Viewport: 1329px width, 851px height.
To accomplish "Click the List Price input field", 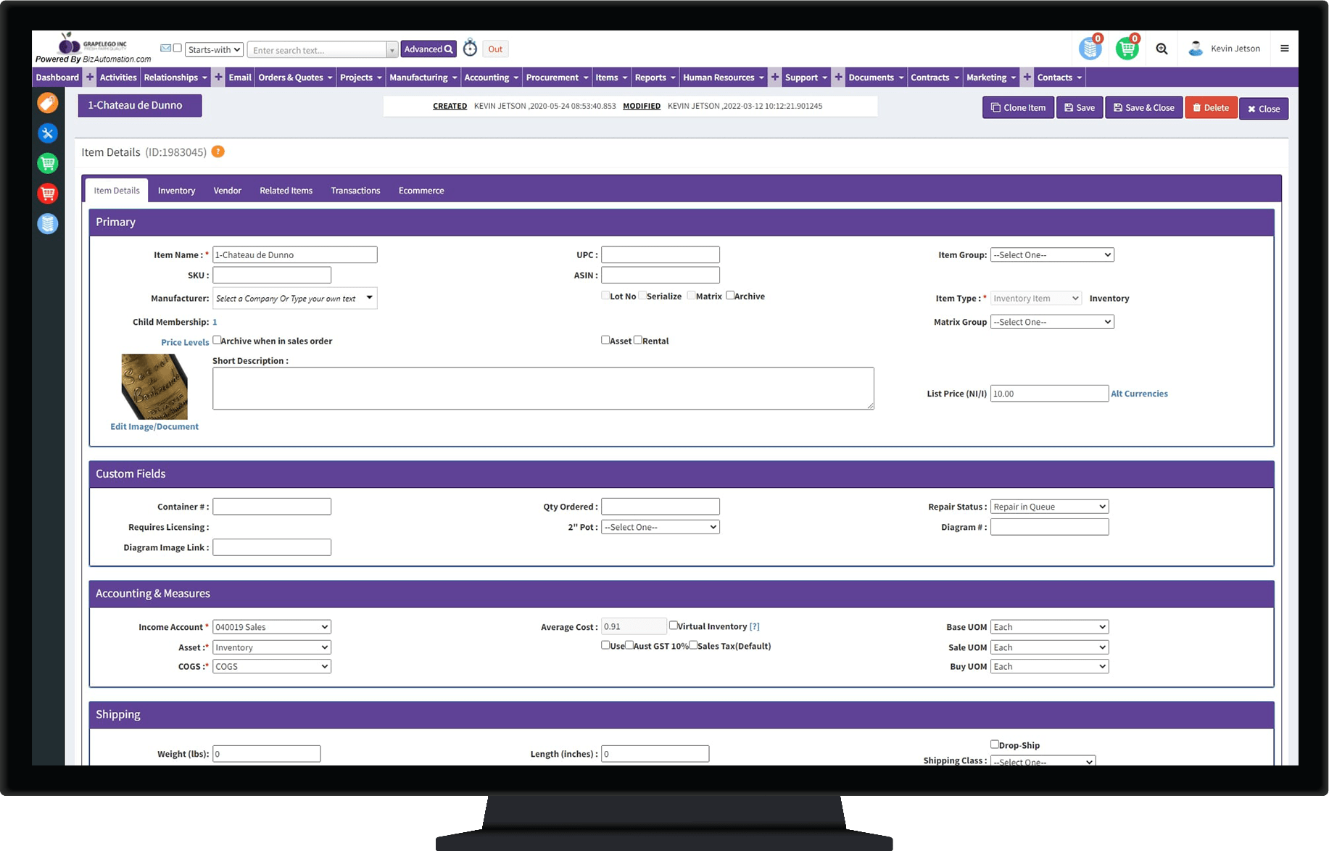I will pyautogui.click(x=1049, y=394).
